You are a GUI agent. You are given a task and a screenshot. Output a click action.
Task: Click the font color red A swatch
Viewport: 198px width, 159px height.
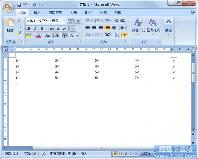(x=38, y=35)
